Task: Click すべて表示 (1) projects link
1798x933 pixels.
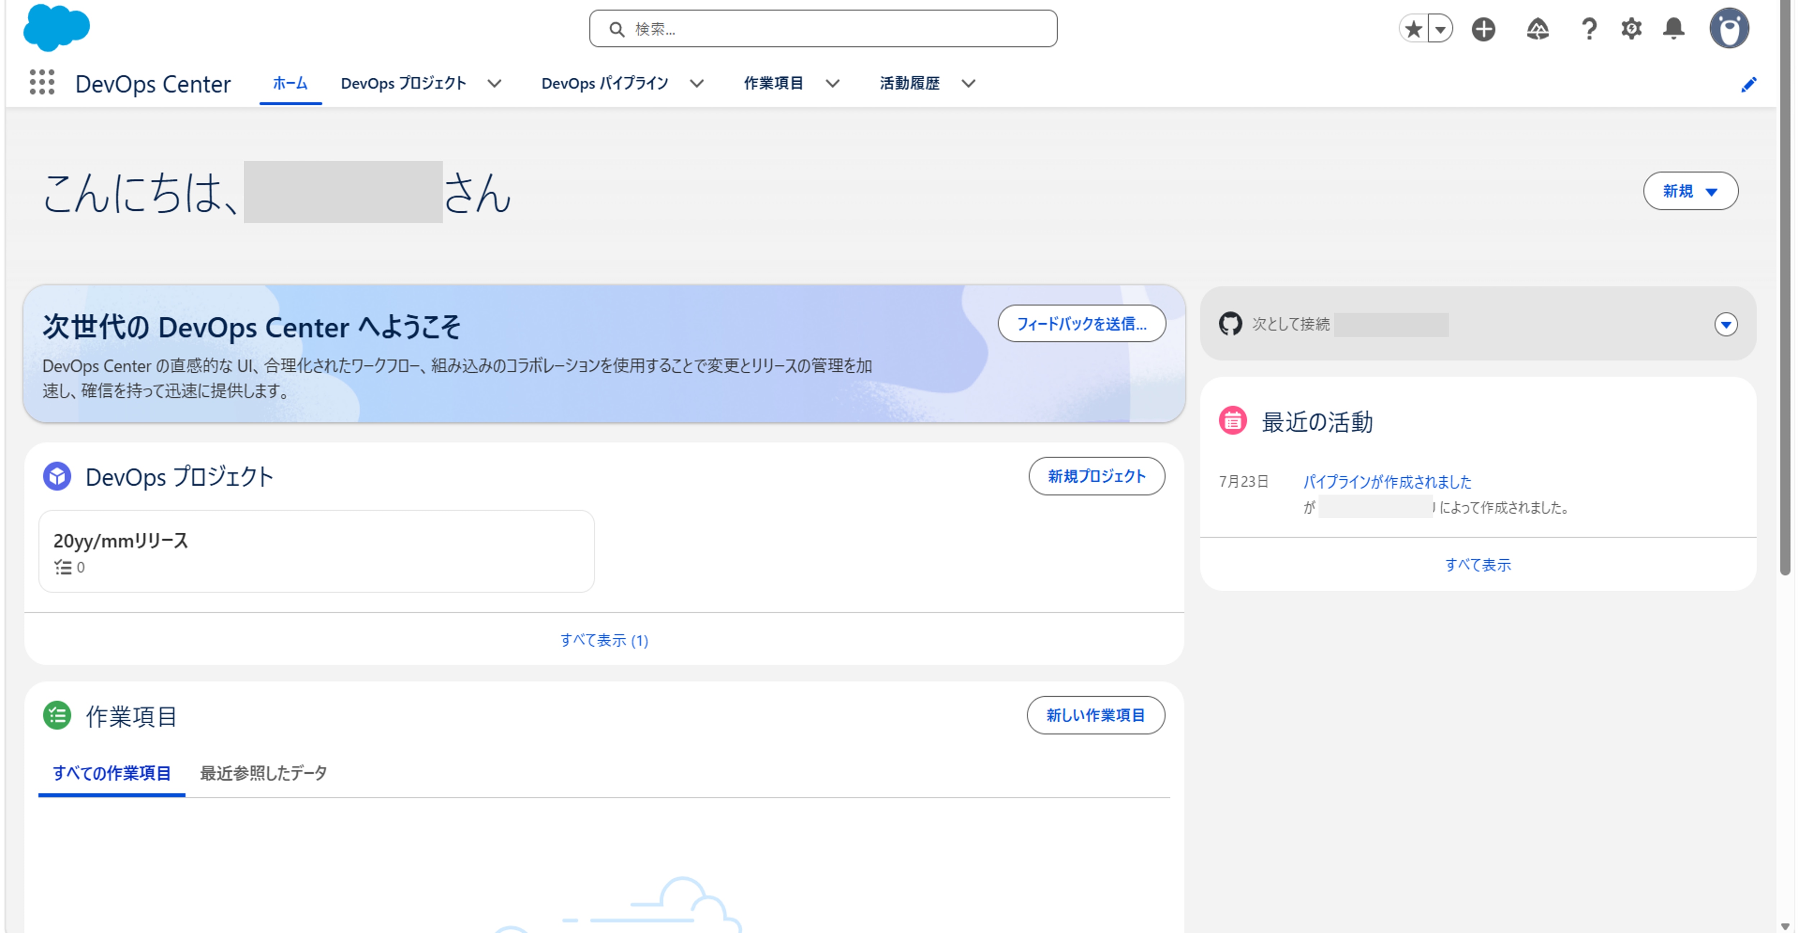Action: (604, 640)
